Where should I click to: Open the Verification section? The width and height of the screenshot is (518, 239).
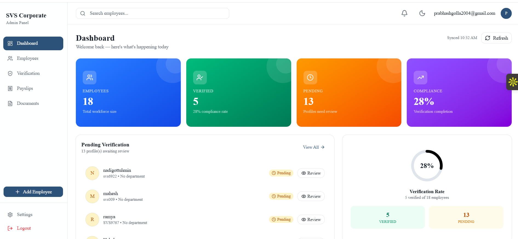coord(33,73)
